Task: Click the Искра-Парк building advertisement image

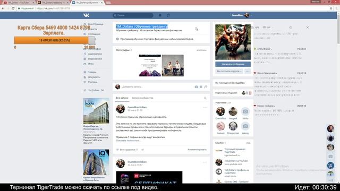Action: (96, 111)
